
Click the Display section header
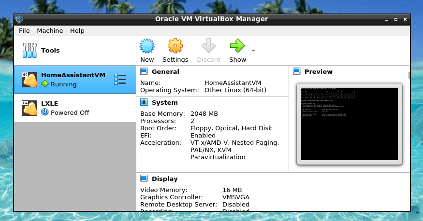[164, 179]
